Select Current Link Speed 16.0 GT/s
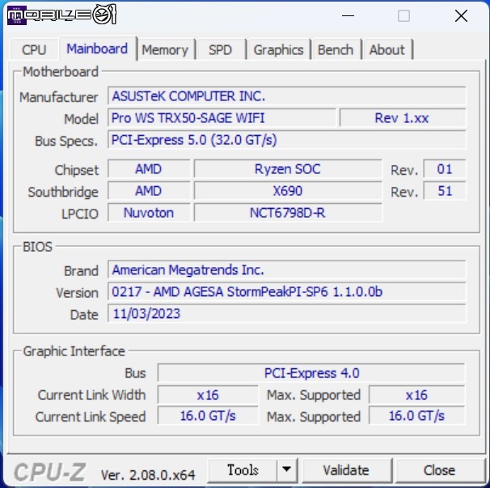Viewport: 490px width, 488px height. pyautogui.click(x=208, y=416)
